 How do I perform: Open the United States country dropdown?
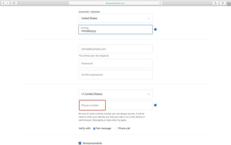click(115, 18)
